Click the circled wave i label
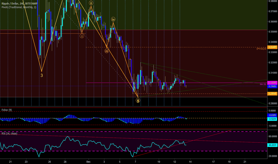This screenshot has width=278, height=164. tap(82, 36)
